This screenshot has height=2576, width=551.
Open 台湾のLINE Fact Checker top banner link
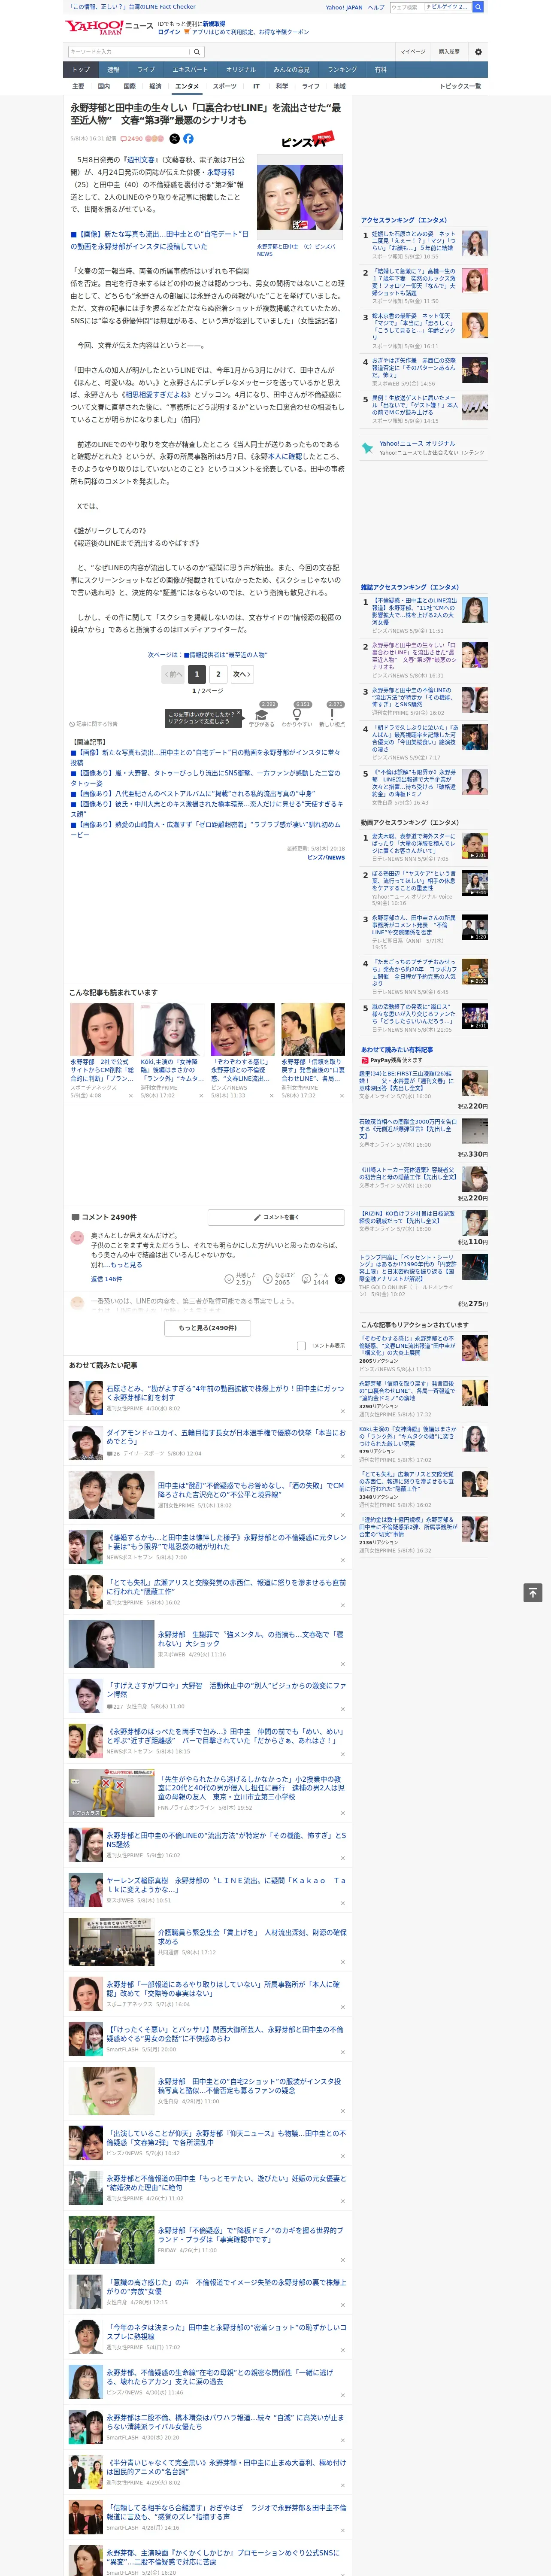pyautogui.click(x=132, y=7)
